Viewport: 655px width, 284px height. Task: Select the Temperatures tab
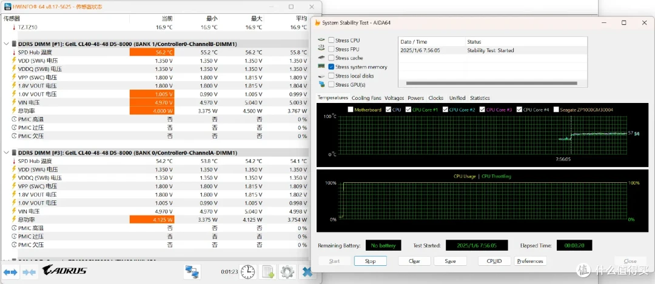333,97
